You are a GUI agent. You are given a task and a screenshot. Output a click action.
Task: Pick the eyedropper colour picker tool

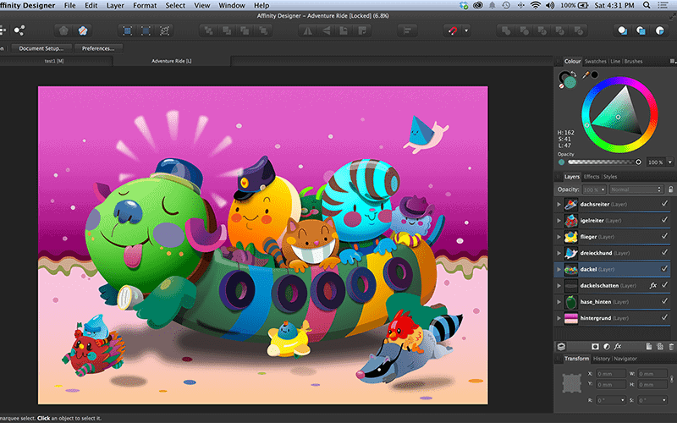click(x=586, y=75)
